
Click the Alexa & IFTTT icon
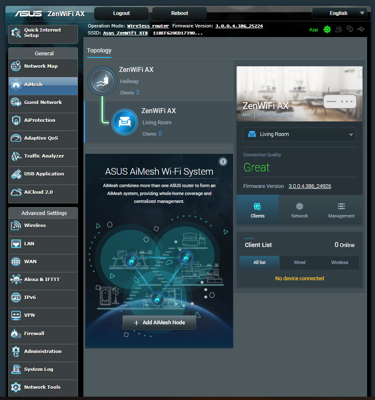(x=16, y=279)
